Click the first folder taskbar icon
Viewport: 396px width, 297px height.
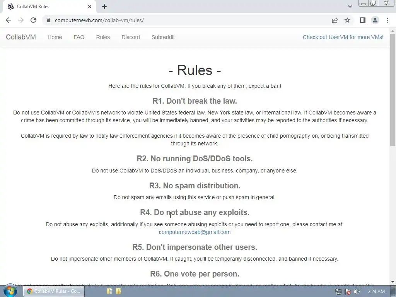click(x=109, y=291)
